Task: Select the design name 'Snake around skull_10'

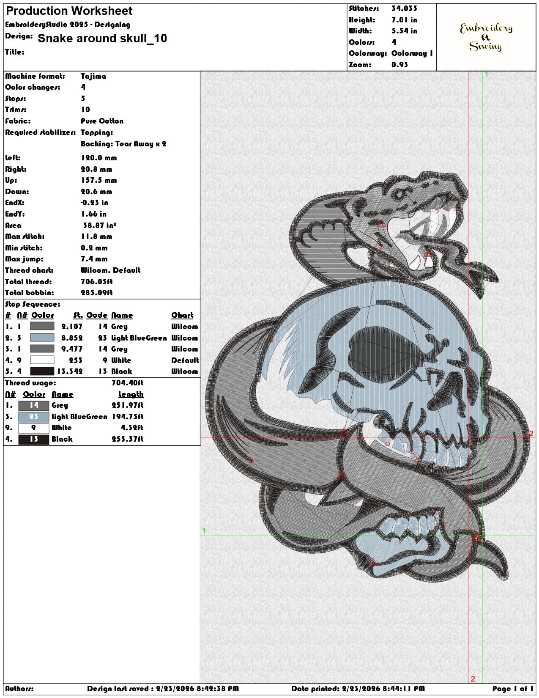Action: point(102,38)
